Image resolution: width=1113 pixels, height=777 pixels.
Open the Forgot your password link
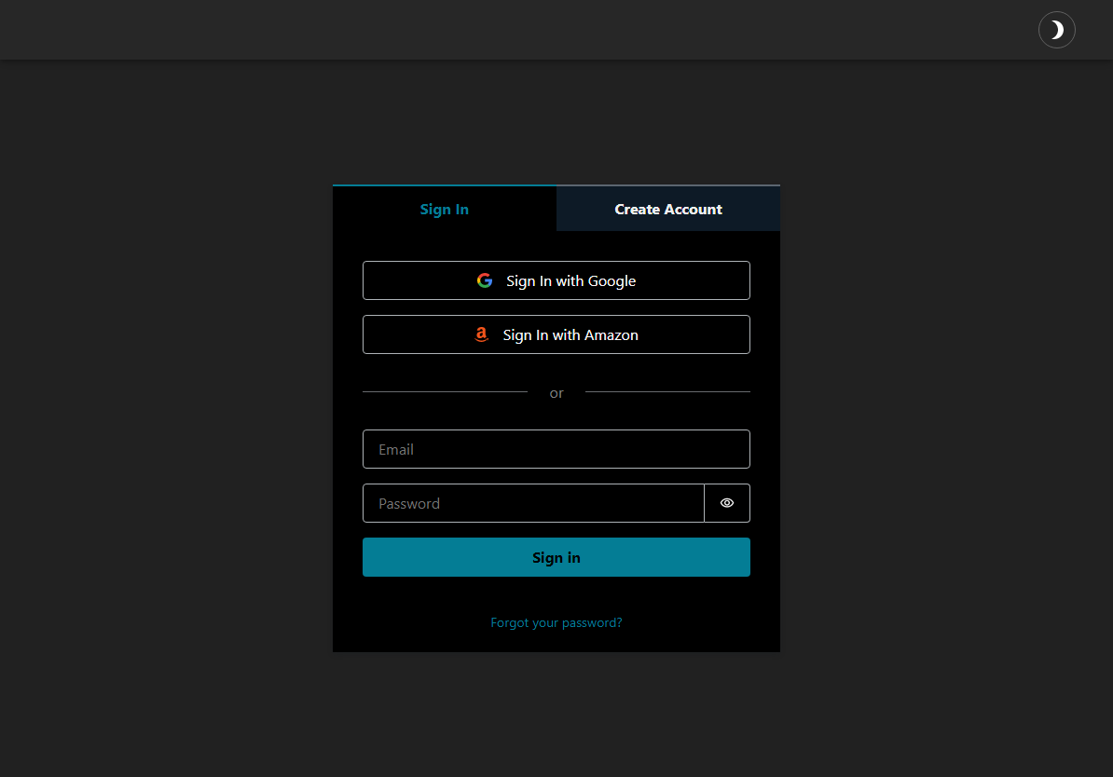[x=556, y=622]
